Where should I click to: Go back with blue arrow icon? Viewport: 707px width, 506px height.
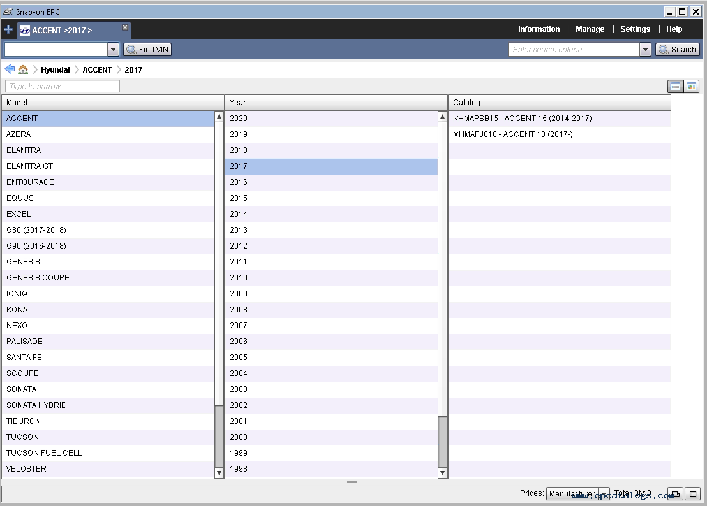point(10,69)
